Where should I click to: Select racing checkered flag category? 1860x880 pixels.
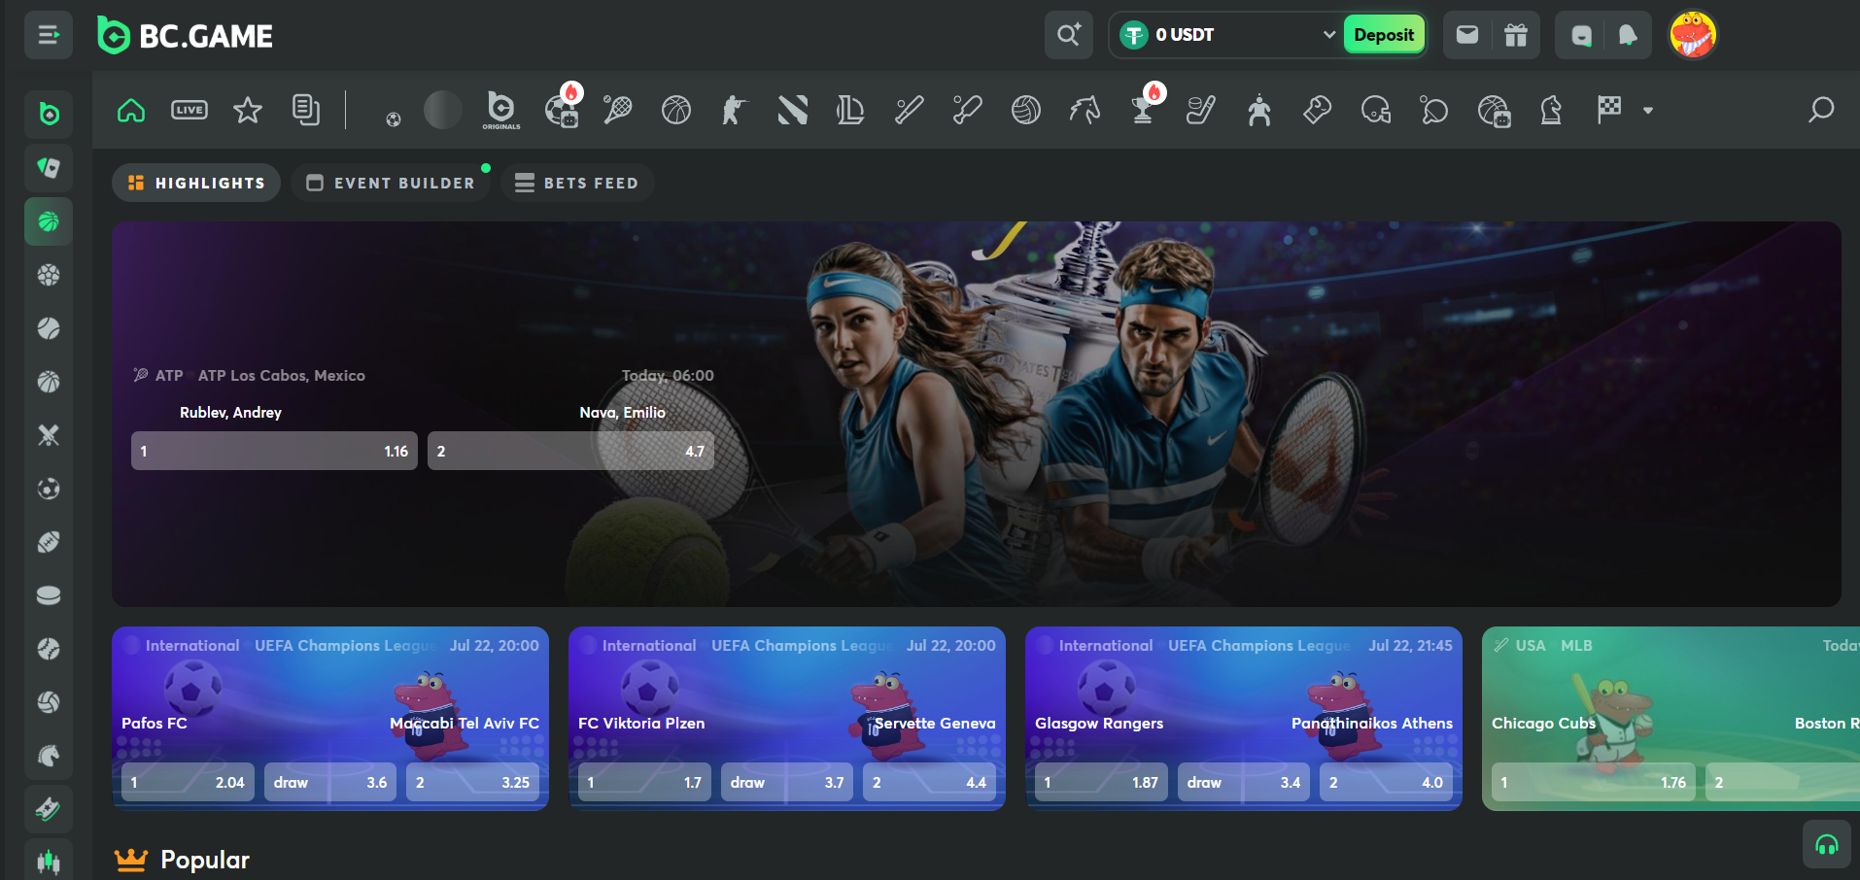[x=1609, y=110]
